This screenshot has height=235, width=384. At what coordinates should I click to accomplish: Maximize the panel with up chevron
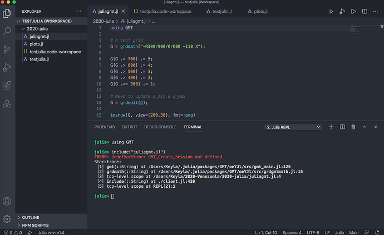pos(365,127)
